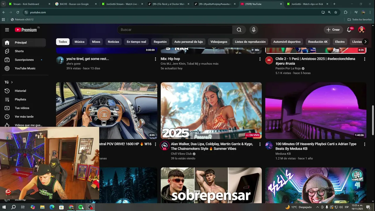The height and width of the screenshot is (211, 375).
Task: Open the sobrepensar video thumbnail
Action: pyautogui.click(x=211, y=185)
